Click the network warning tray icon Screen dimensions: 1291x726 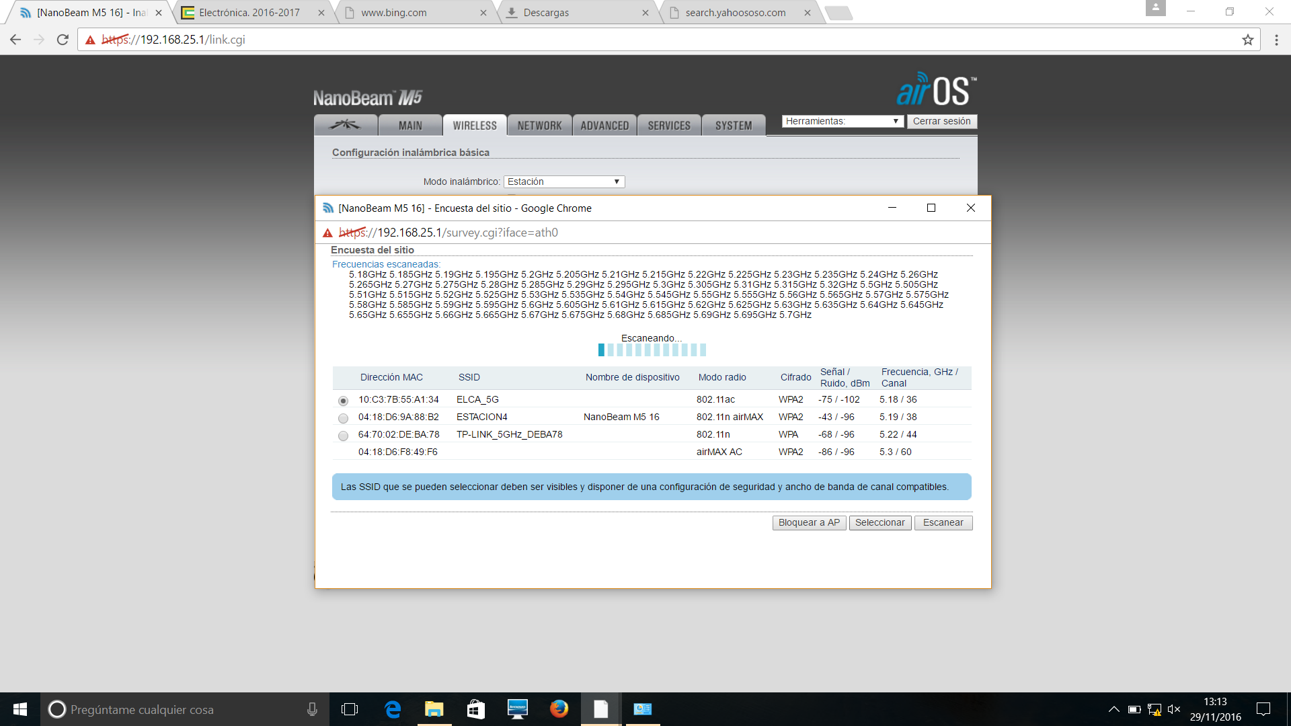pyautogui.click(x=1155, y=709)
